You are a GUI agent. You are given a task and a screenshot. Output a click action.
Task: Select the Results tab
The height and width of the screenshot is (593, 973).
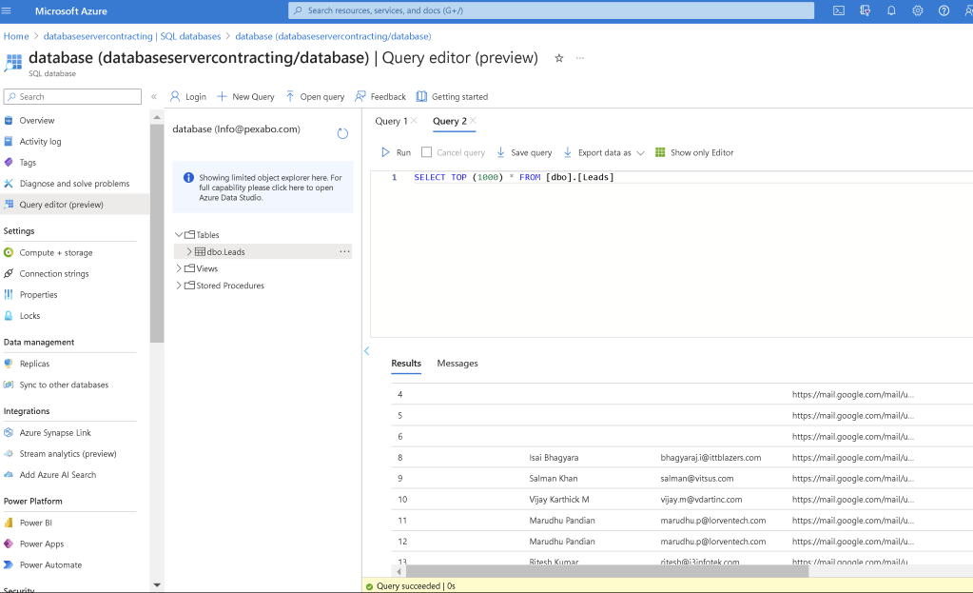coord(406,364)
